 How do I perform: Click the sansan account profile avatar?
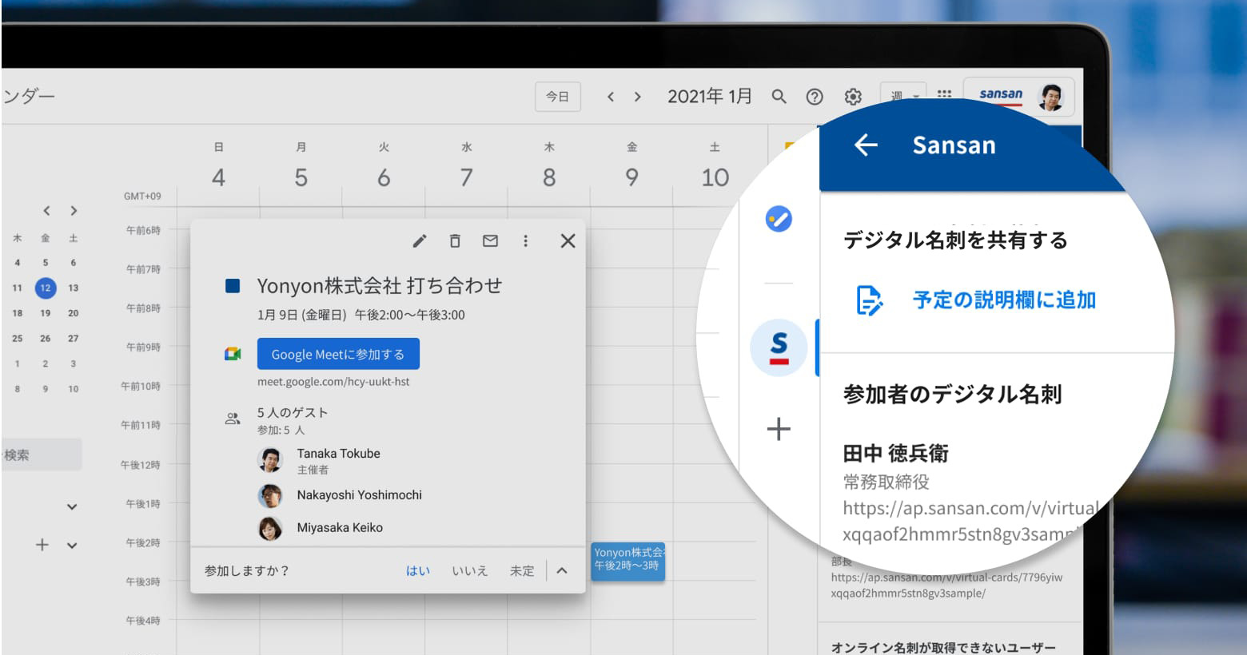1050,97
